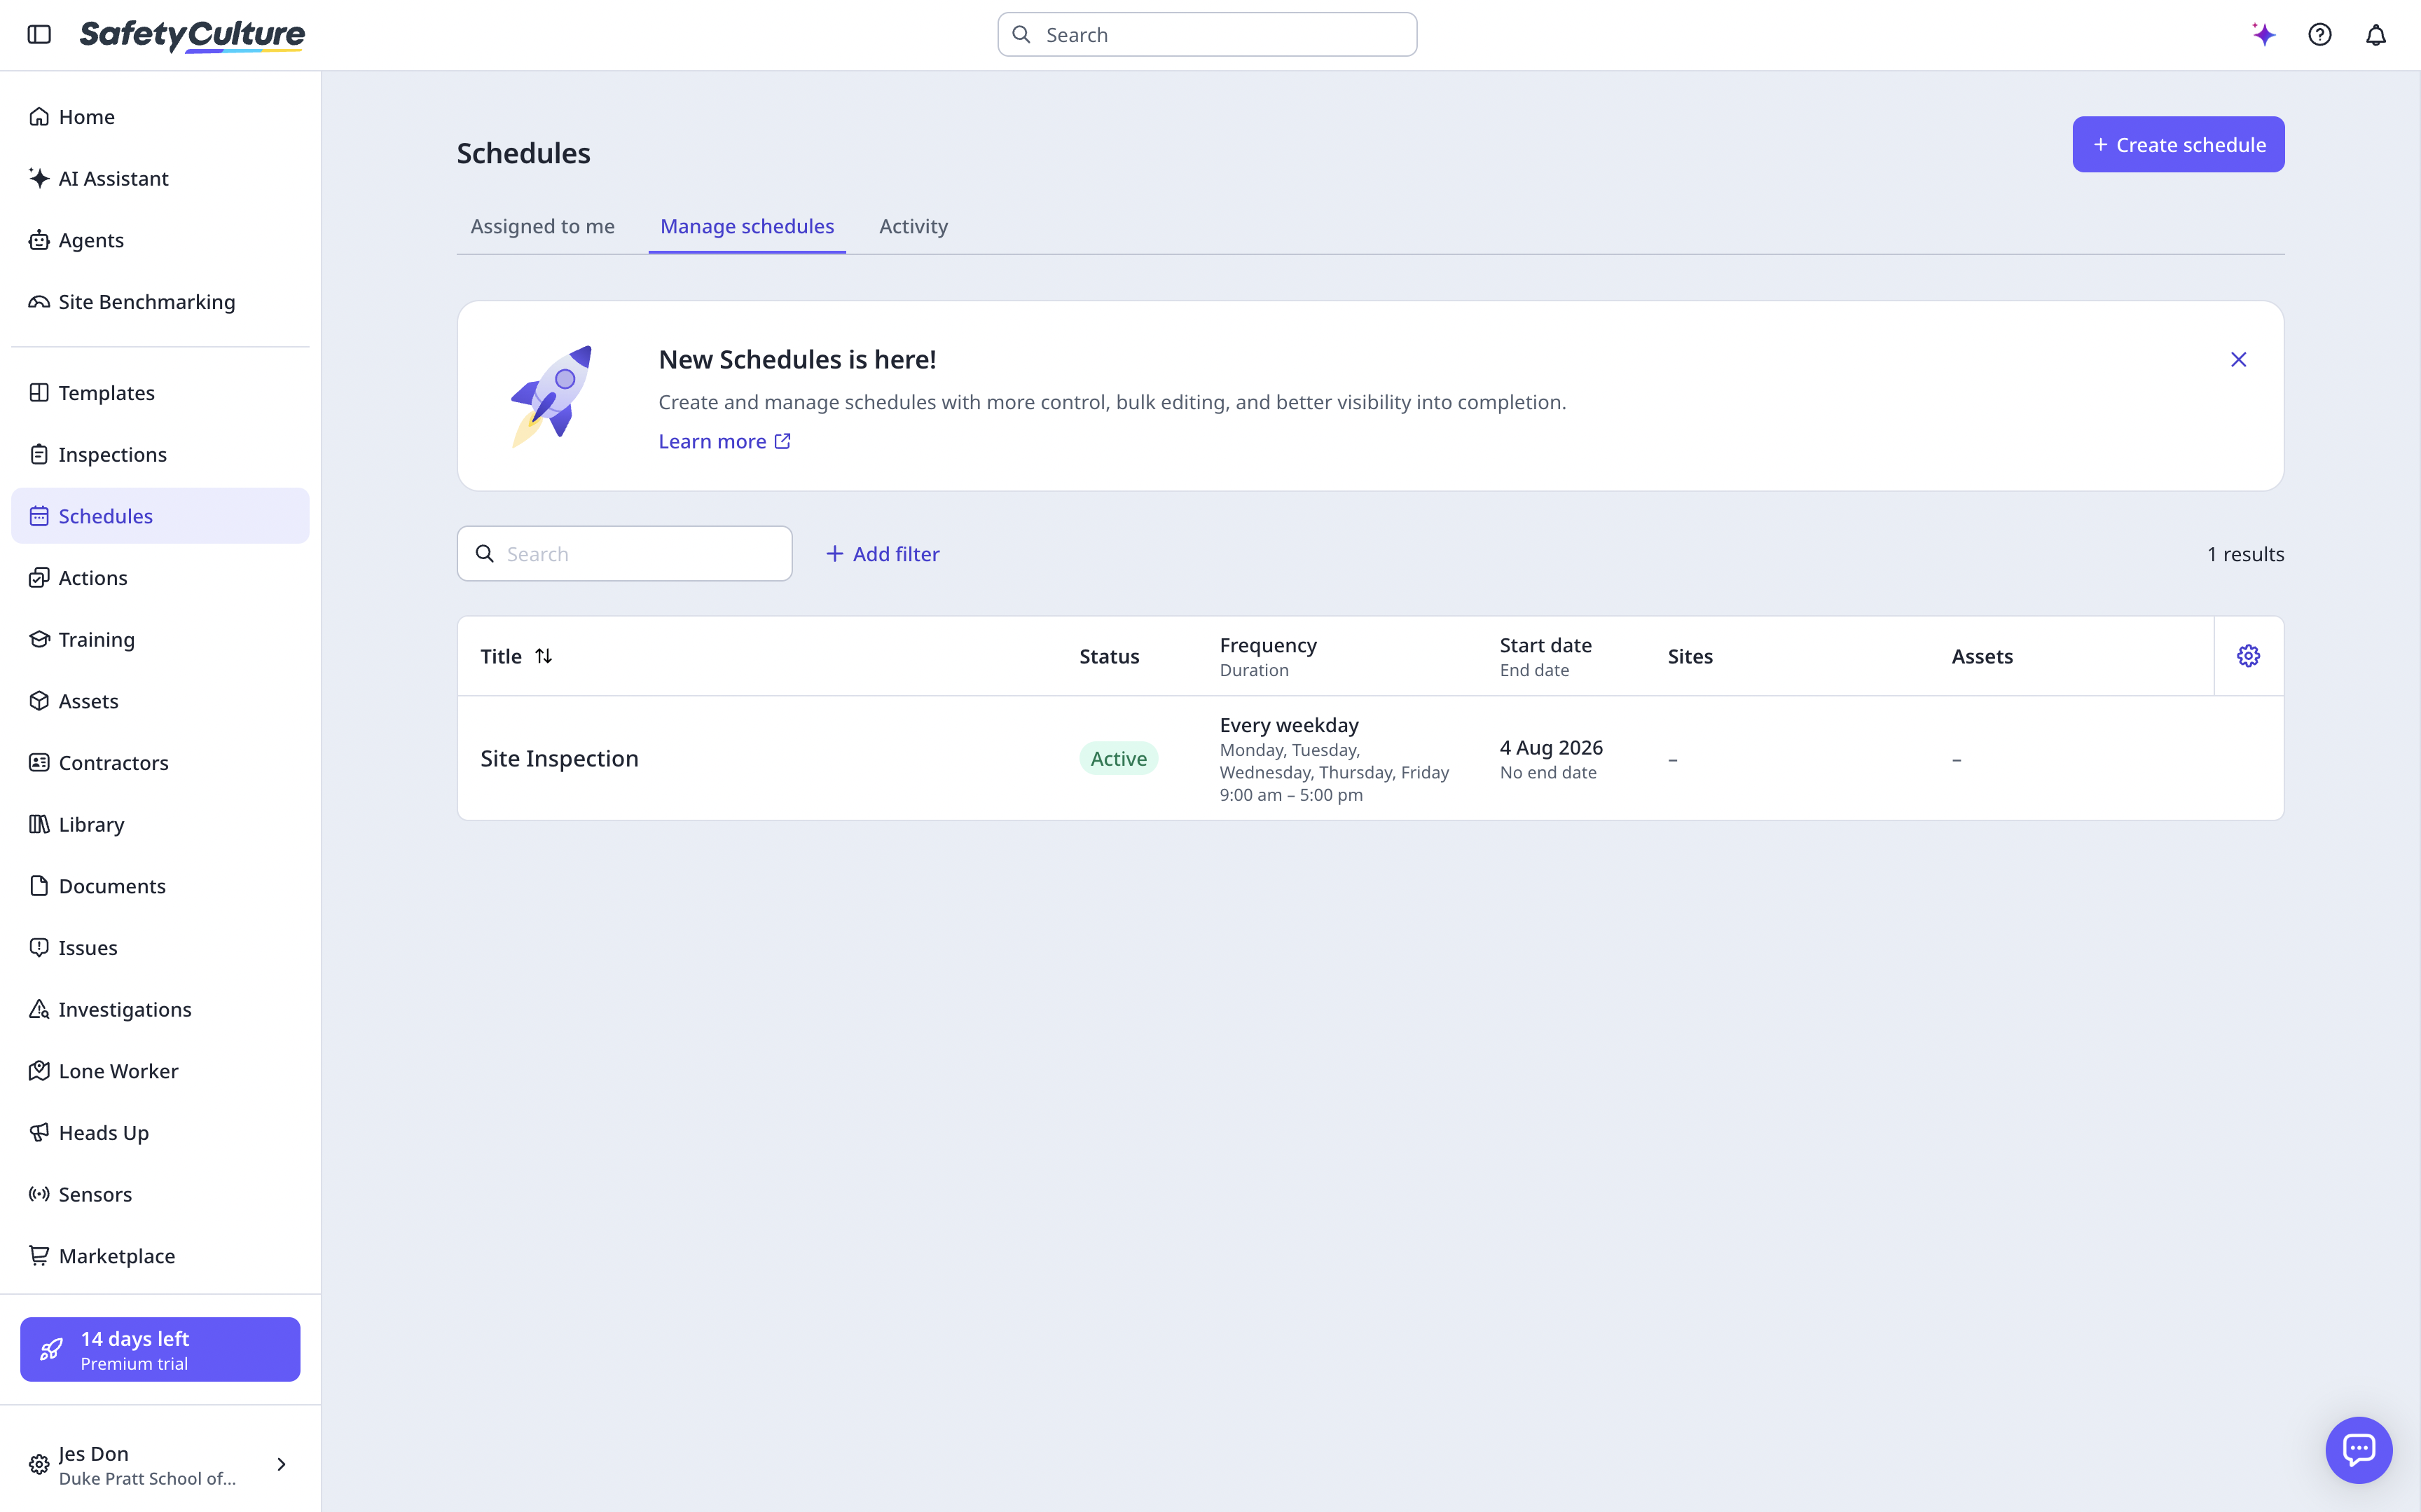Select the Manage schedules tab

(x=747, y=227)
